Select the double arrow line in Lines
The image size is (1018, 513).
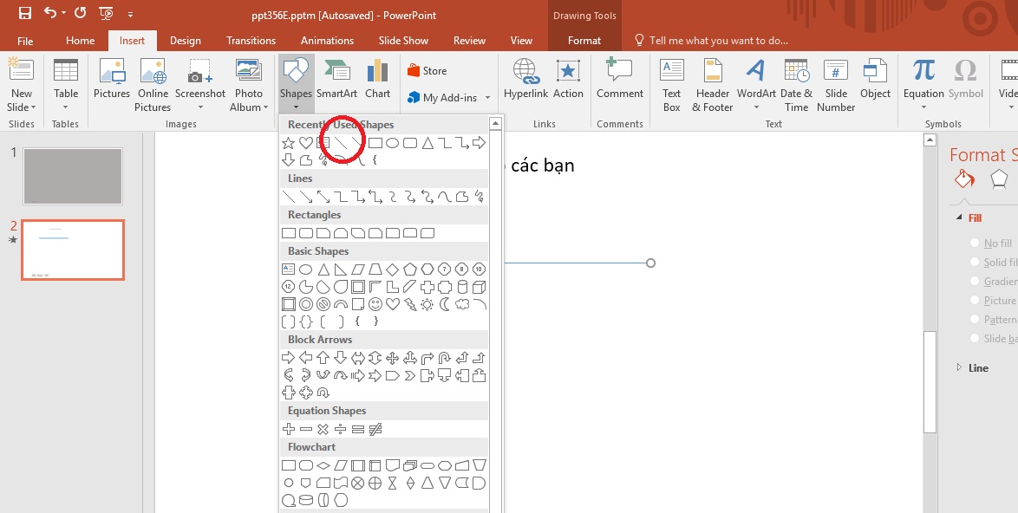point(323,197)
